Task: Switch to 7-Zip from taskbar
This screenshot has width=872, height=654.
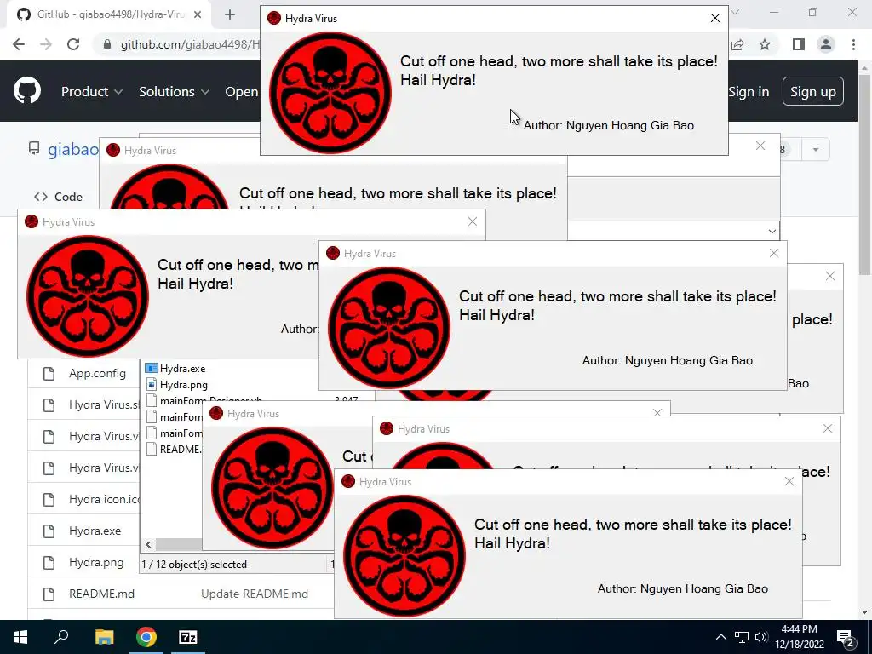Action: point(188,637)
